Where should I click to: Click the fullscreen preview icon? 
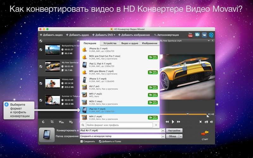coord(201,122)
